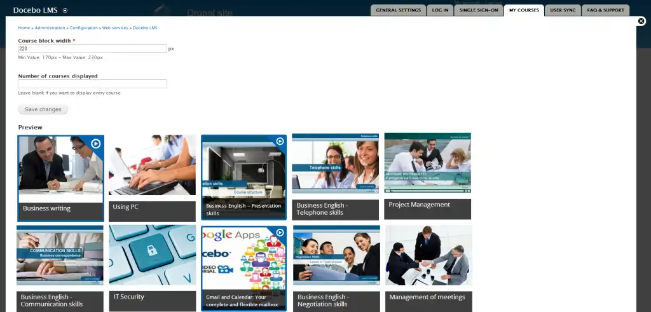Click the Home breadcrumb link
The height and width of the screenshot is (312, 651).
pyautogui.click(x=24, y=28)
